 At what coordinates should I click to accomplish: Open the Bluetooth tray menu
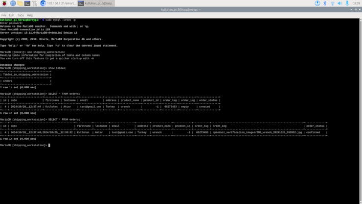coord(325,3)
